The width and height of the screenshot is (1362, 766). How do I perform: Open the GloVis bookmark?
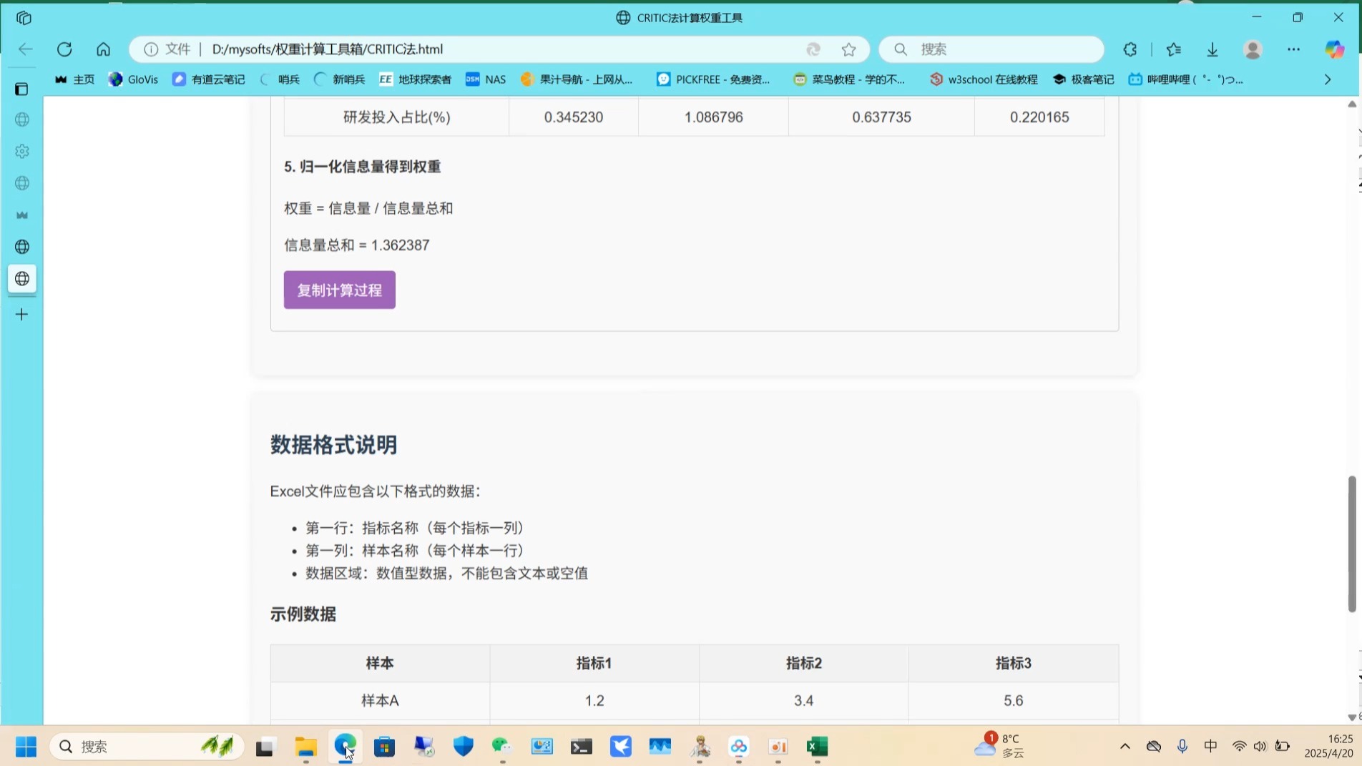[x=133, y=79]
